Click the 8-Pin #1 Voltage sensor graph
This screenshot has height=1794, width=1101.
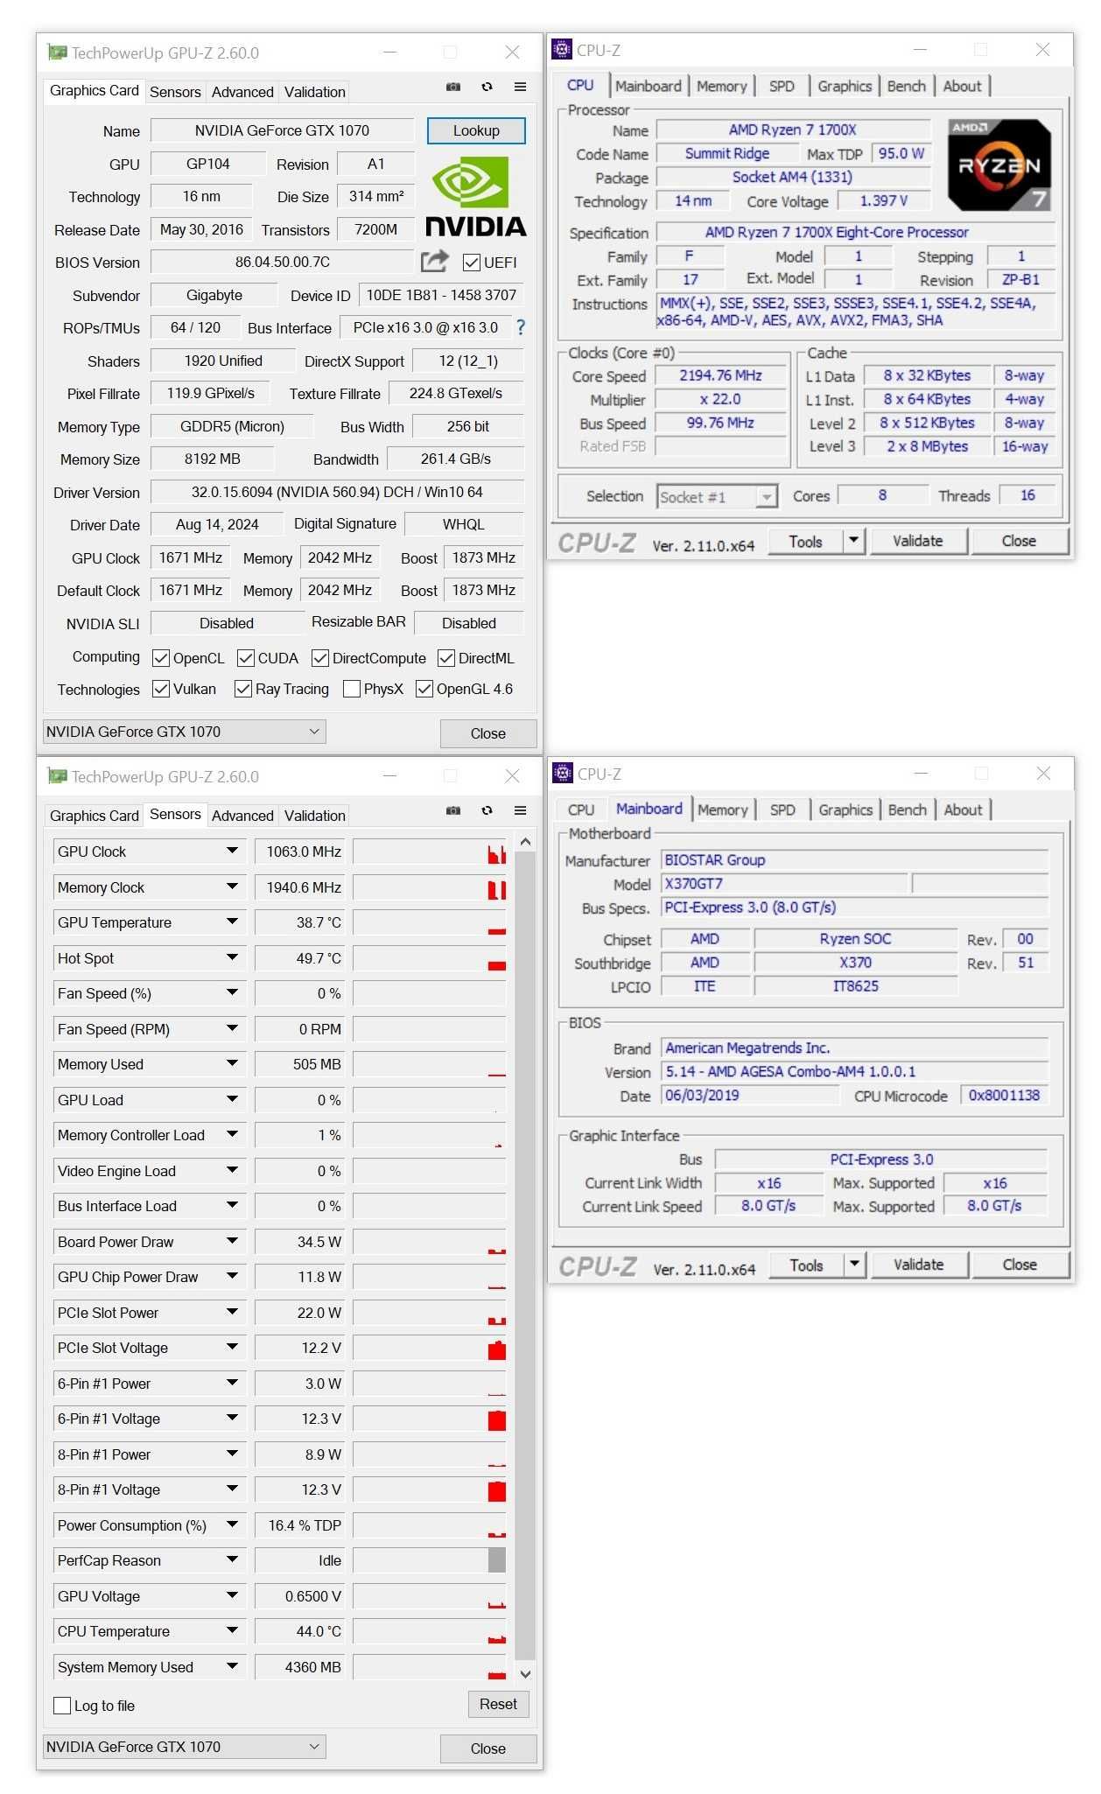(x=430, y=1489)
